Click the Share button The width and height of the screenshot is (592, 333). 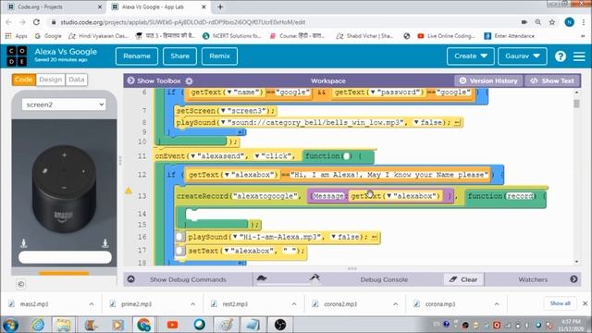point(179,56)
